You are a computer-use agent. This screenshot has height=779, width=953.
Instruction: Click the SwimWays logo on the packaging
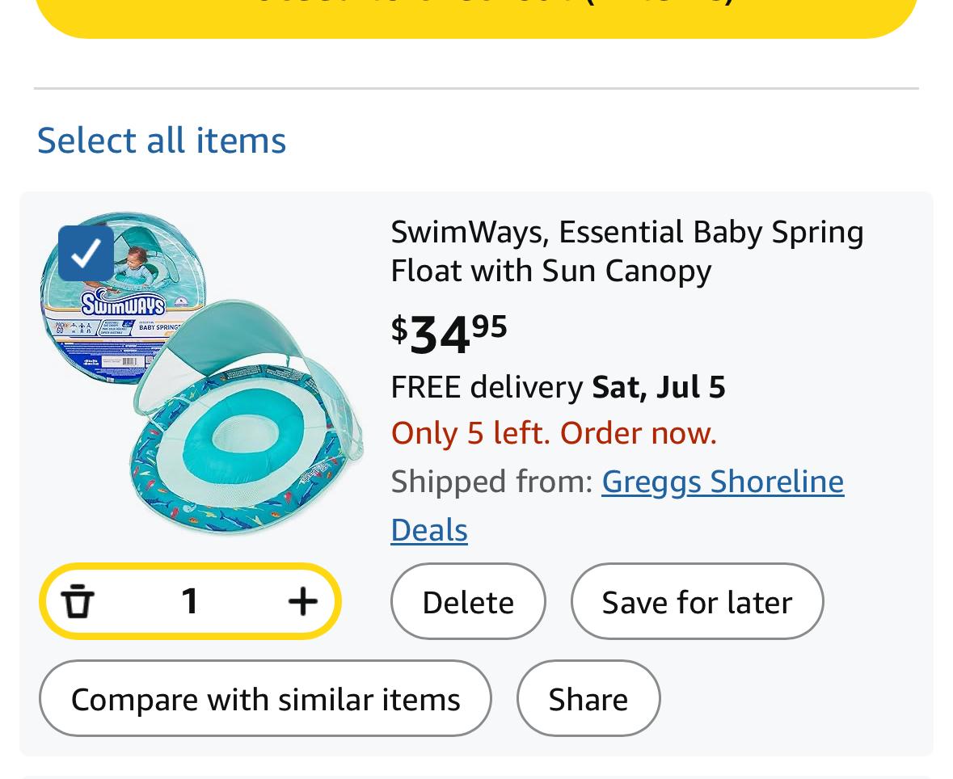tap(121, 305)
